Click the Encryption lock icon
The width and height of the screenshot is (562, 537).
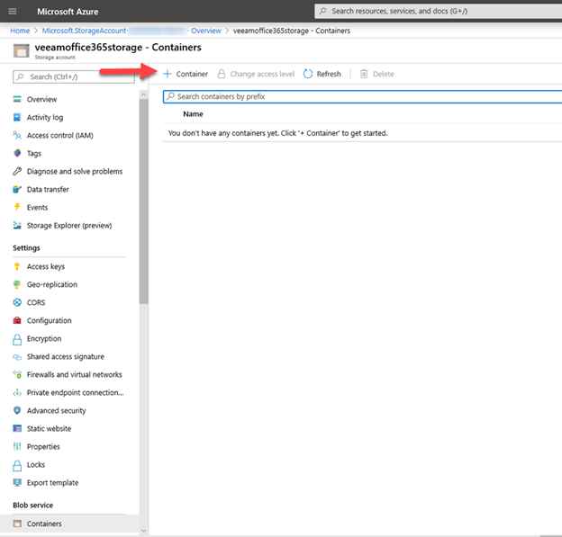pyautogui.click(x=17, y=339)
